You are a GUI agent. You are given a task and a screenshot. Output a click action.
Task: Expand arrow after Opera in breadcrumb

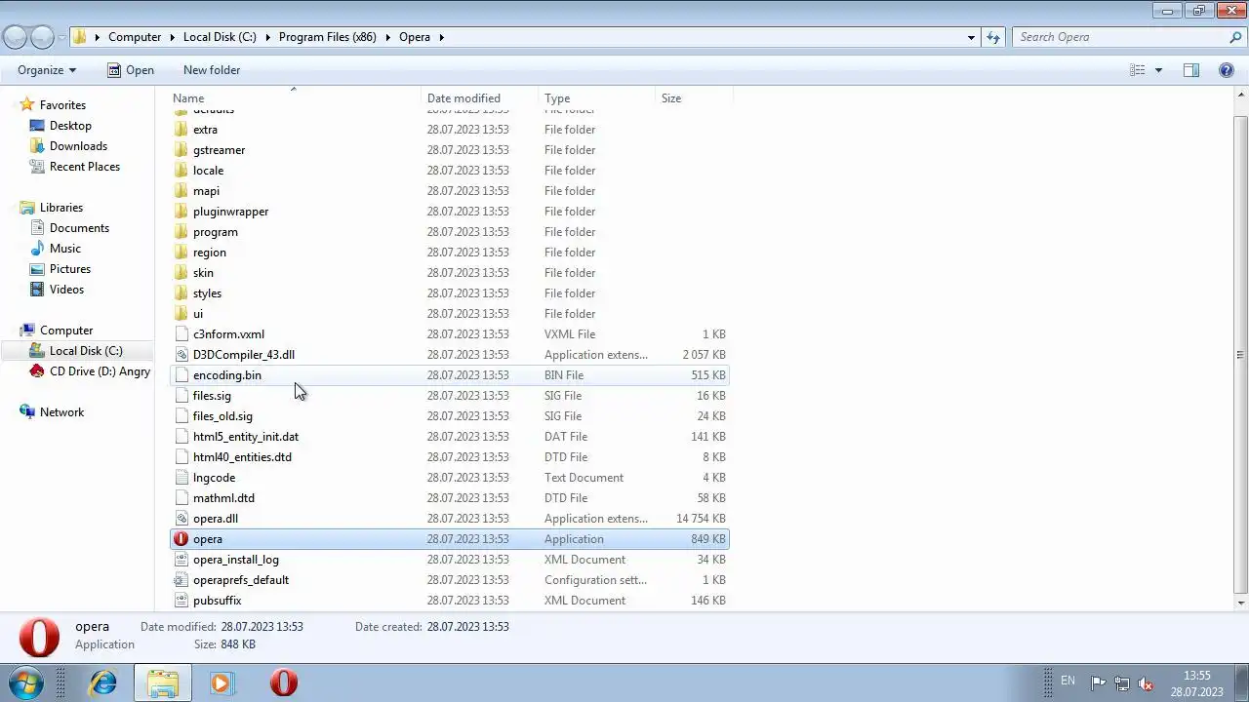pyautogui.click(x=441, y=37)
